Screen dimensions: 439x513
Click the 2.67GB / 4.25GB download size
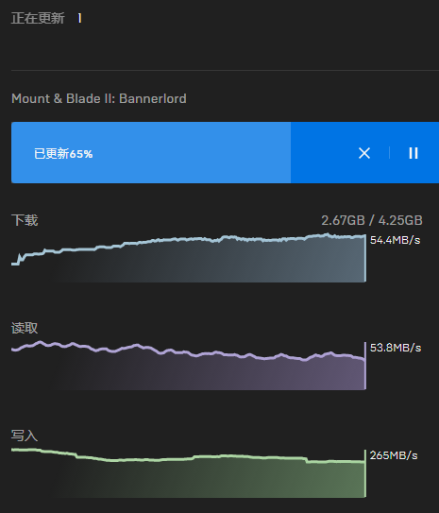[x=372, y=220]
